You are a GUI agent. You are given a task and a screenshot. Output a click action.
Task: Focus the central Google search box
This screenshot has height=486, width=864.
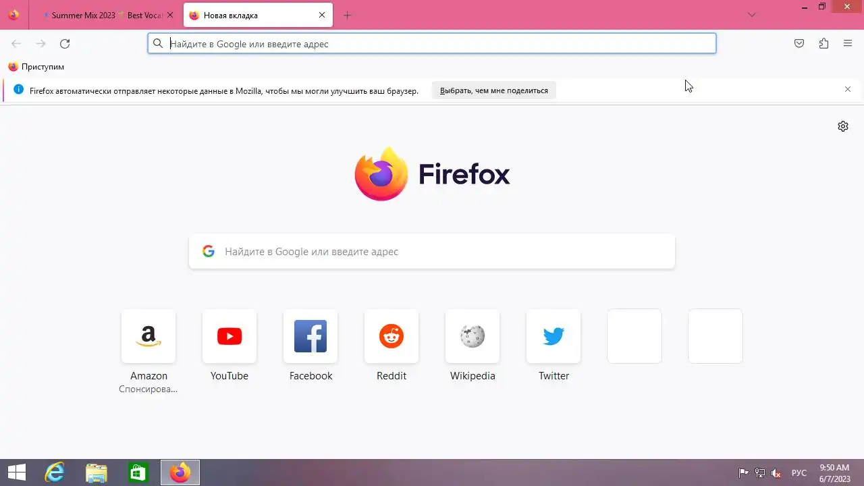pyautogui.click(x=432, y=251)
